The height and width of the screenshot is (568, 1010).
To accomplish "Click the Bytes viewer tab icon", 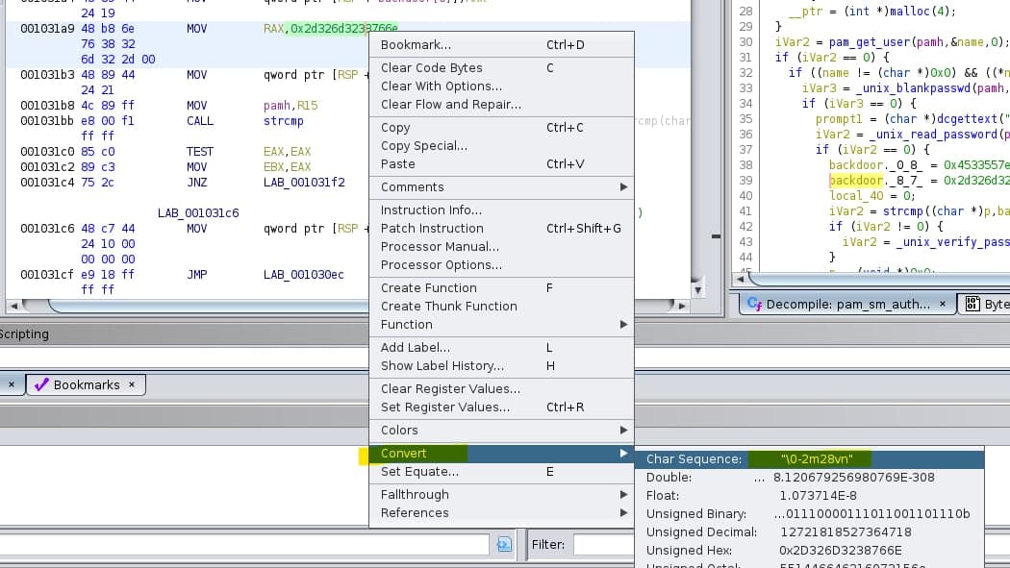I will pos(972,304).
